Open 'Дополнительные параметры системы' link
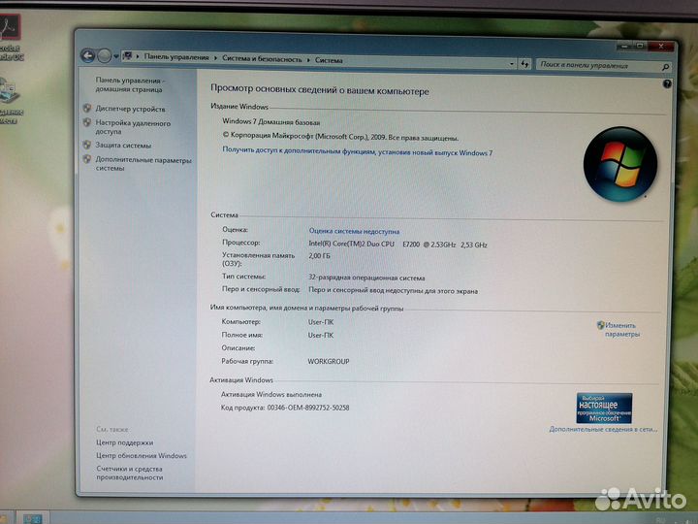698x524 pixels. (143, 164)
